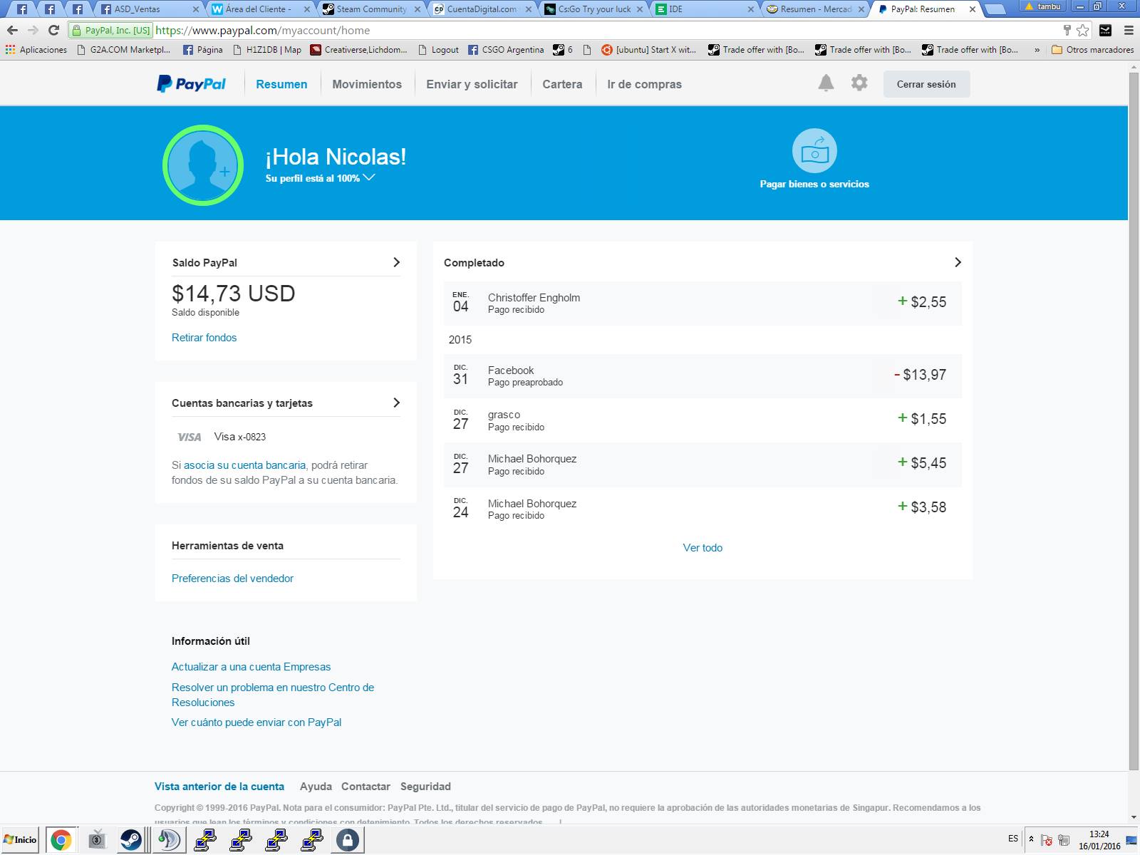Click the PayPal logo

[191, 84]
